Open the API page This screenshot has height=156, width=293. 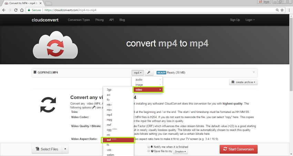pyautogui.click(x=111, y=20)
